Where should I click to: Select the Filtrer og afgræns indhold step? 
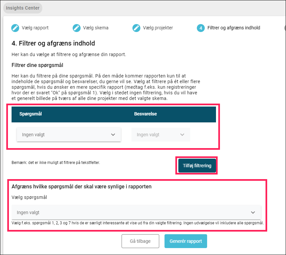click(234, 28)
